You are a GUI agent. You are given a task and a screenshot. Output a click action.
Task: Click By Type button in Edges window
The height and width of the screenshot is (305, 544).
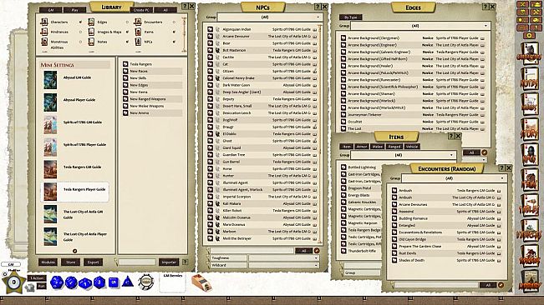[350, 17]
